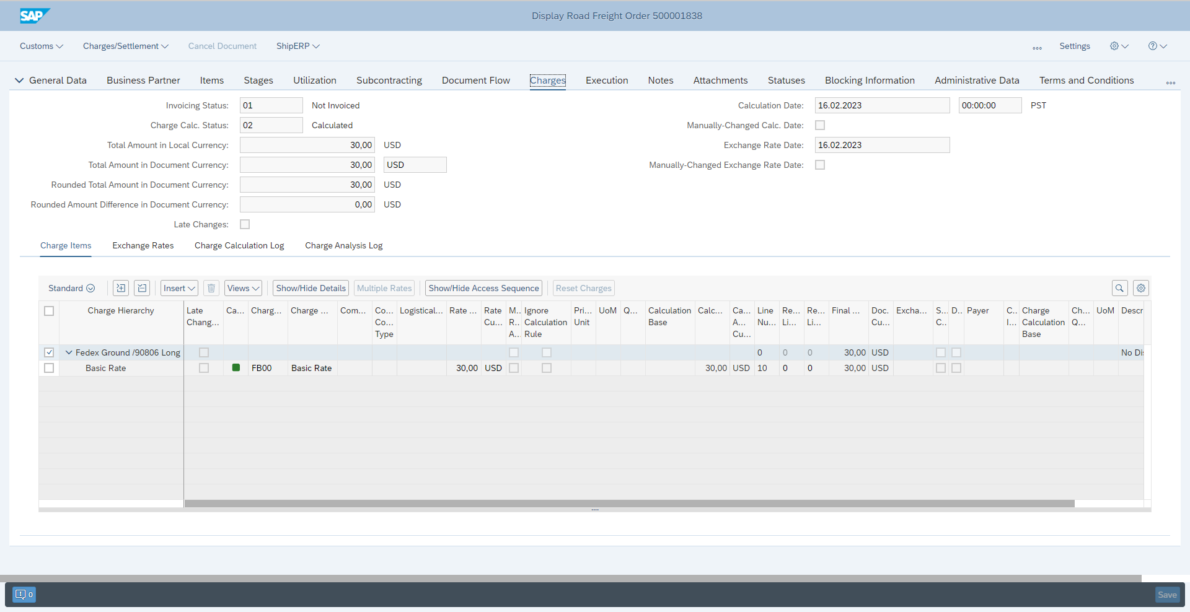Click the Multiple Rates button
This screenshot has width=1190, height=612.
(384, 288)
